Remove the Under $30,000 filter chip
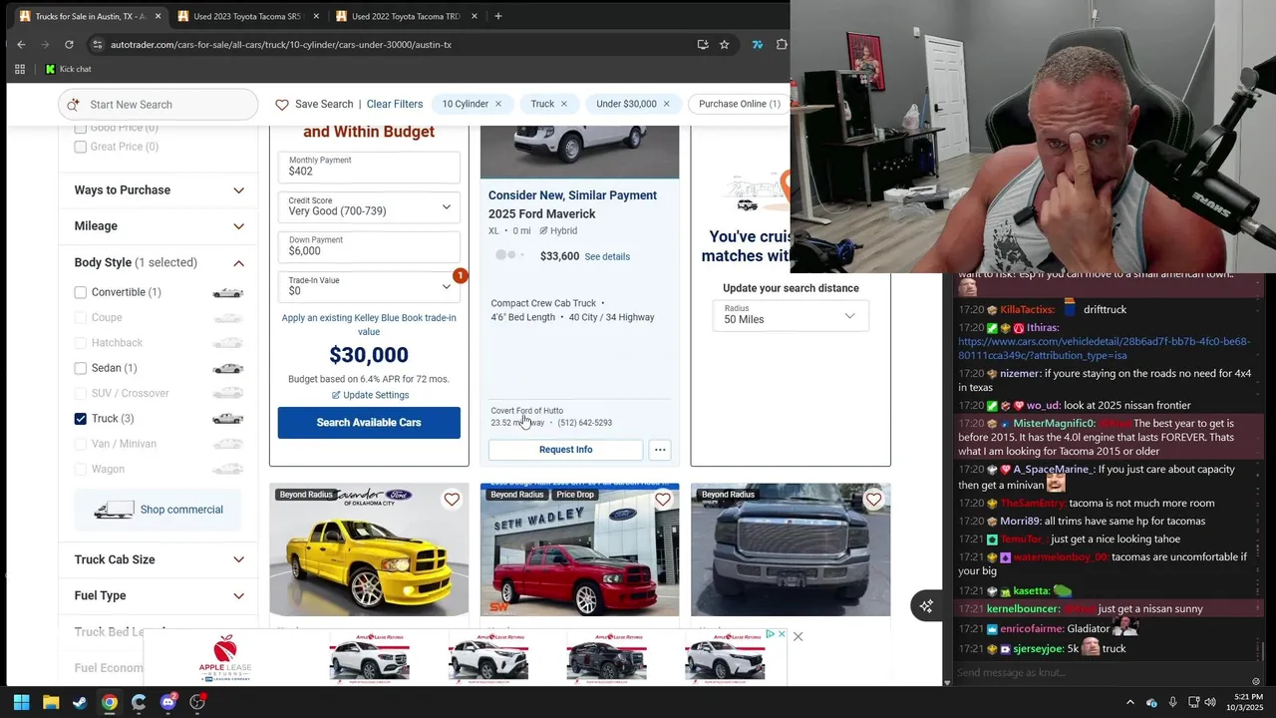This screenshot has height=718, width=1276. 666,104
